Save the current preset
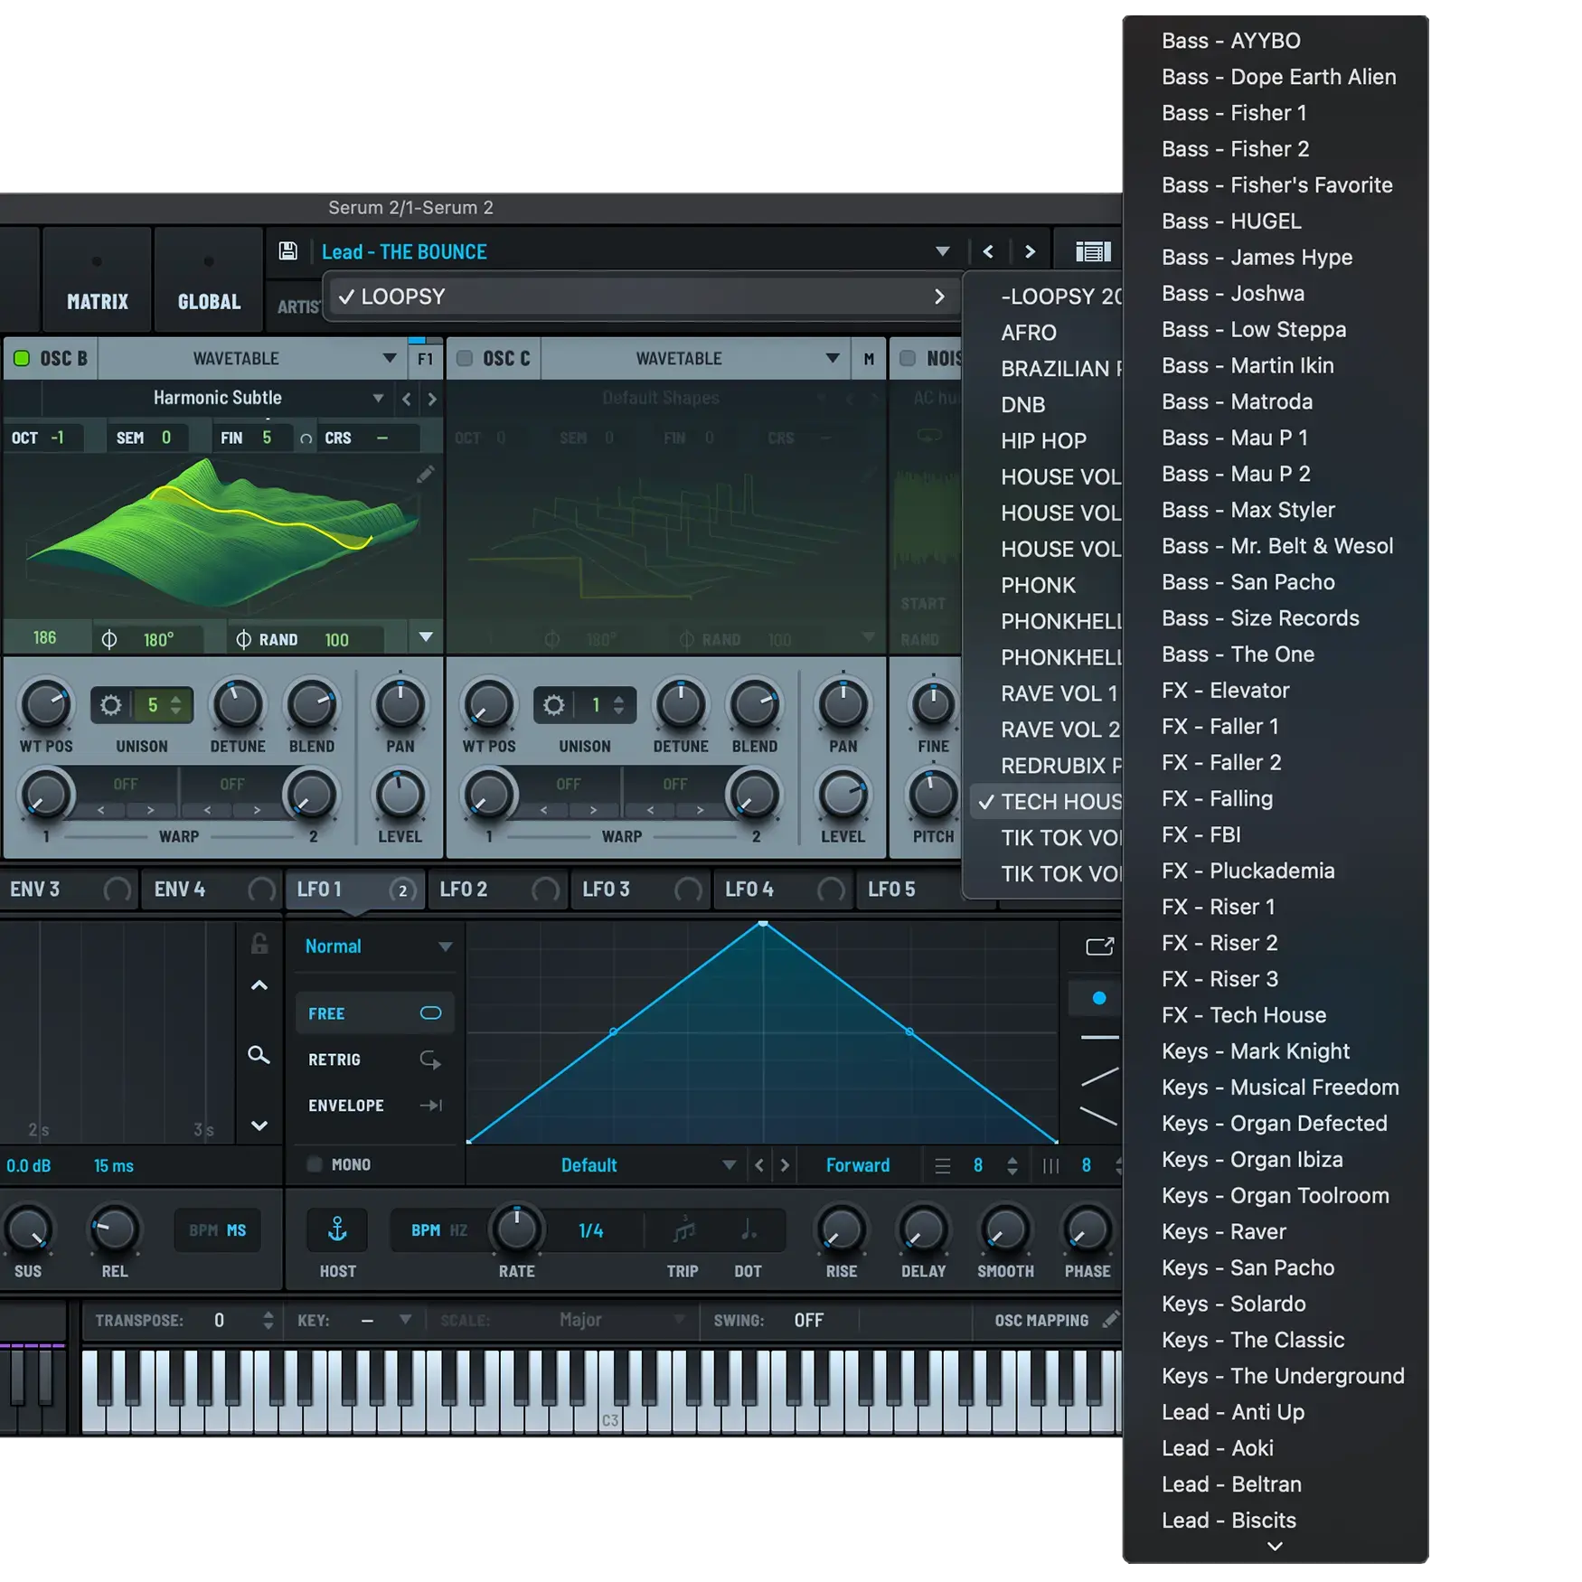The height and width of the screenshot is (1582, 1582). pos(287,251)
